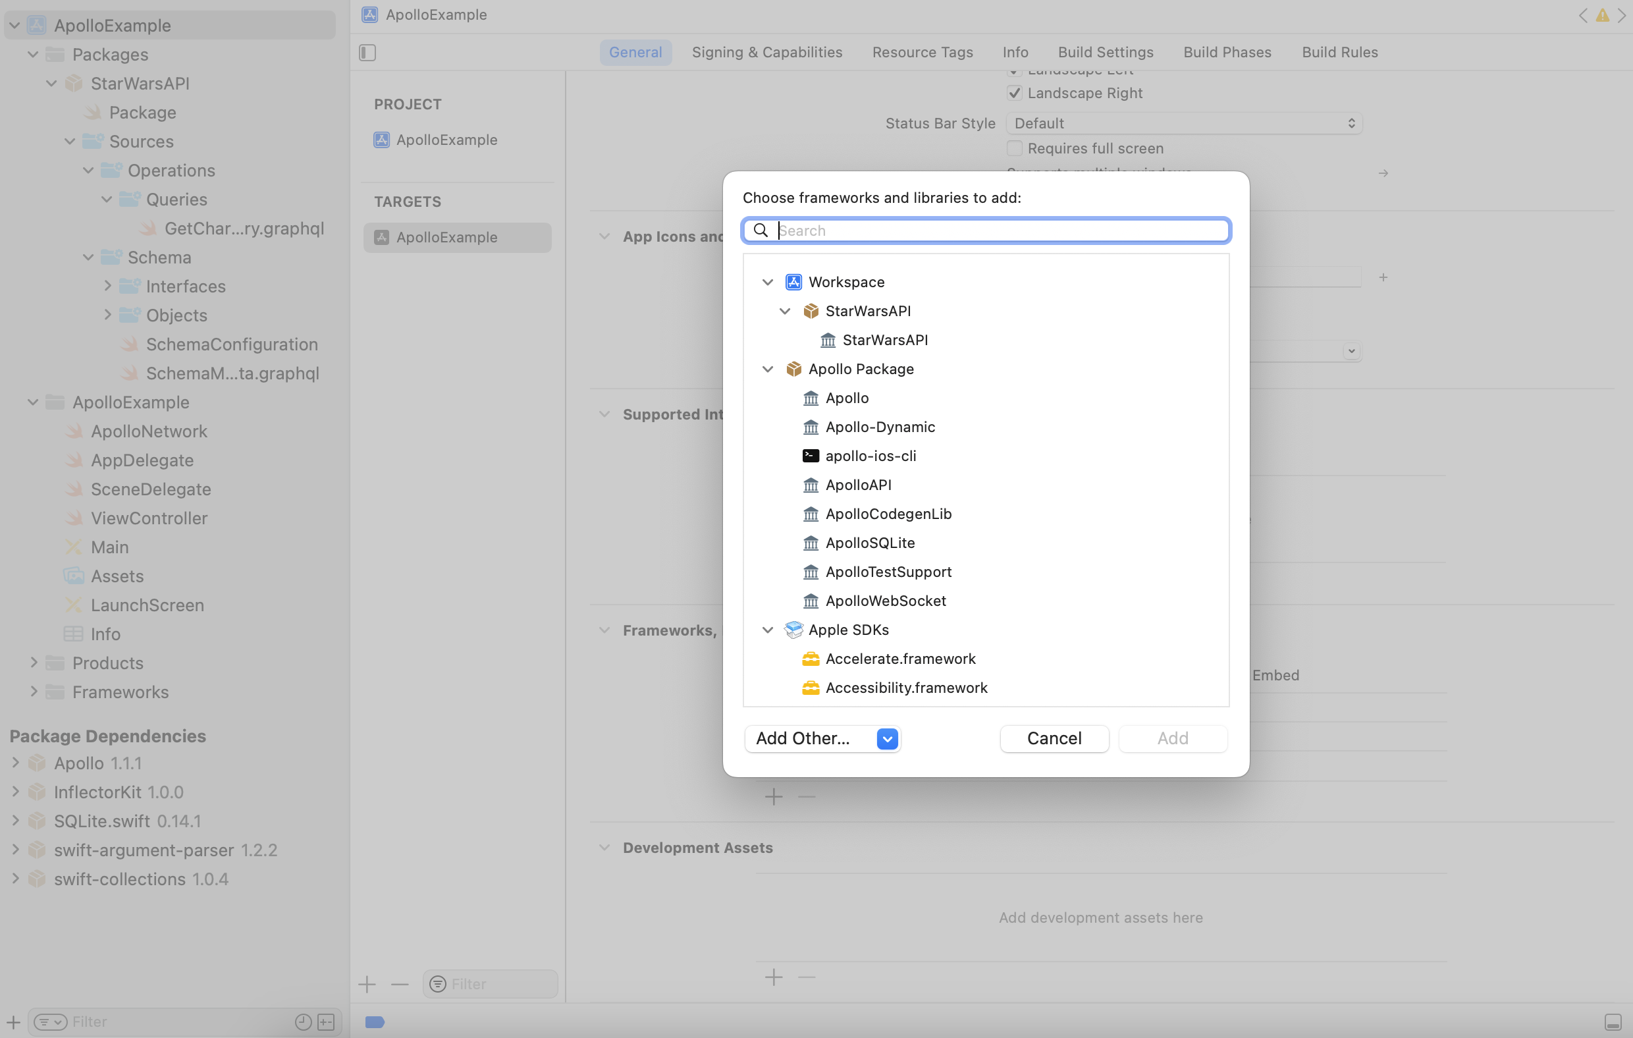Select Accelerate.framework under Apple SDKs
The height and width of the screenshot is (1038, 1633).
[x=901, y=658]
